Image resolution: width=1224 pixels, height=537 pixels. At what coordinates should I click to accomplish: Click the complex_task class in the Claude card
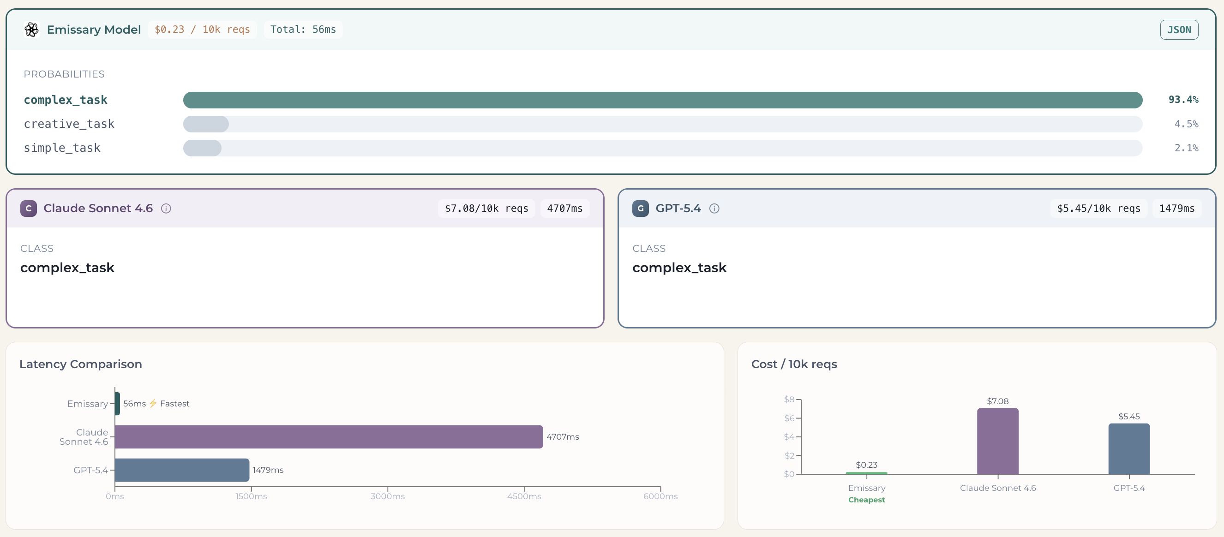point(67,268)
